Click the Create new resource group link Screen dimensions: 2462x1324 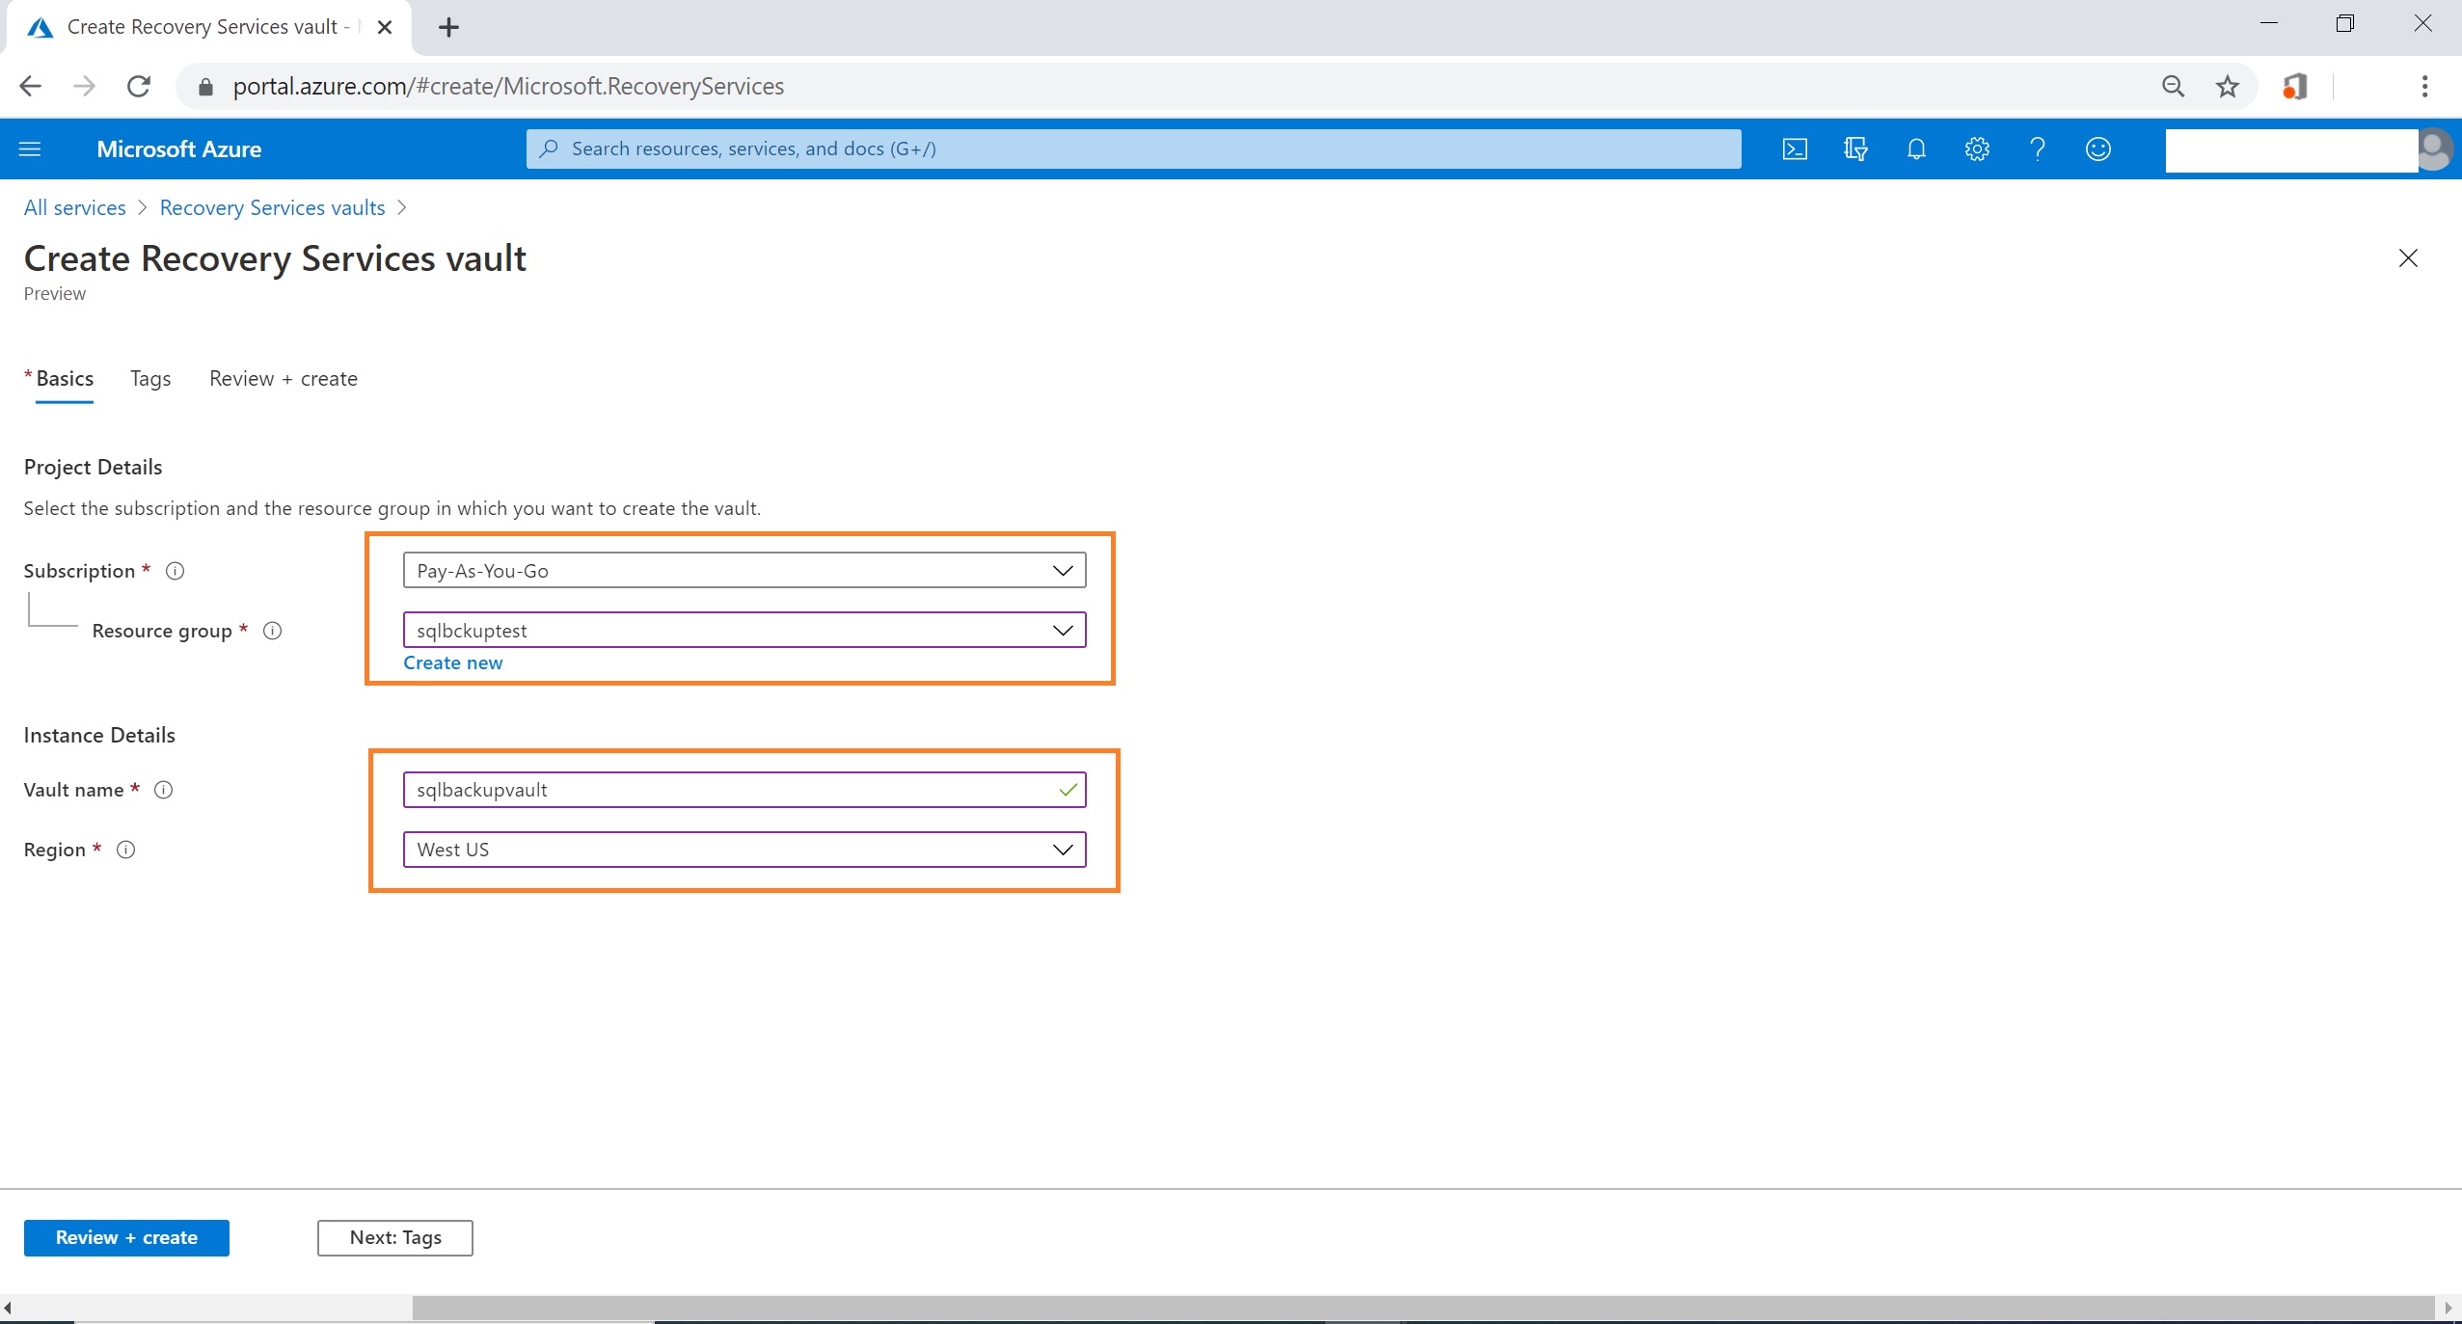[452, 662]
